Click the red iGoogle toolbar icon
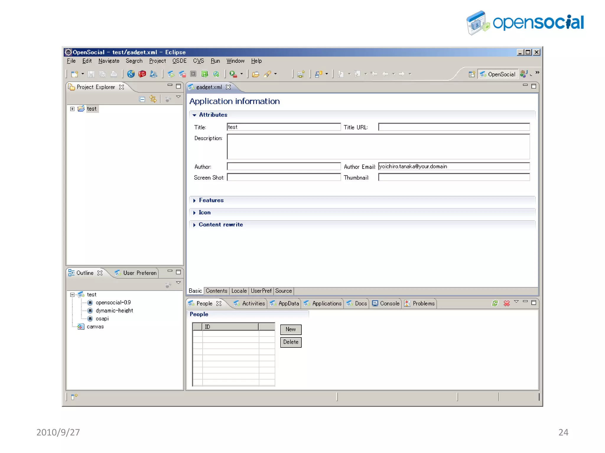Screen dimensions: 605x453 point(142,74)
